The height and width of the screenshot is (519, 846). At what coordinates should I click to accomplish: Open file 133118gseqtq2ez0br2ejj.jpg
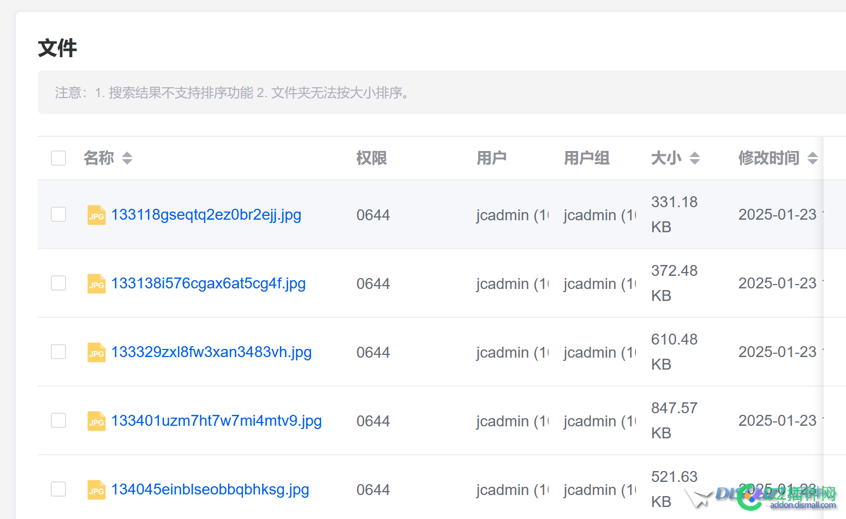coord(206,215)
